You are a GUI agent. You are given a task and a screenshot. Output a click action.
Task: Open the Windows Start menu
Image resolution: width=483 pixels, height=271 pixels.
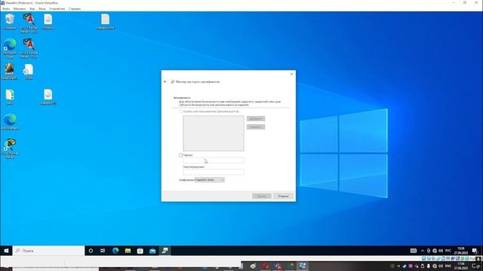pyautogui.click(x=6, y=251)
